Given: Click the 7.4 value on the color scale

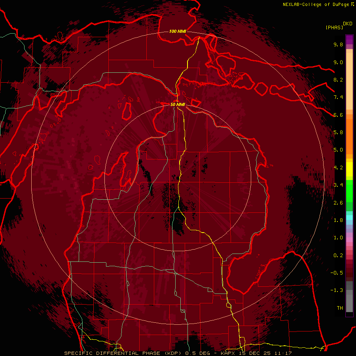Looking at the screenshot, I should 338,97.
